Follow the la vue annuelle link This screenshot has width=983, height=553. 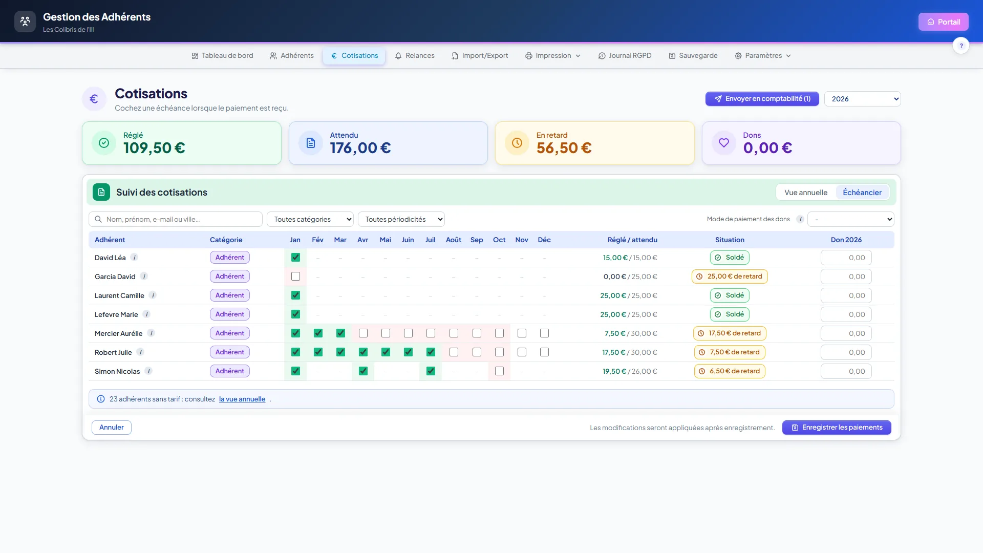[242, 399]
